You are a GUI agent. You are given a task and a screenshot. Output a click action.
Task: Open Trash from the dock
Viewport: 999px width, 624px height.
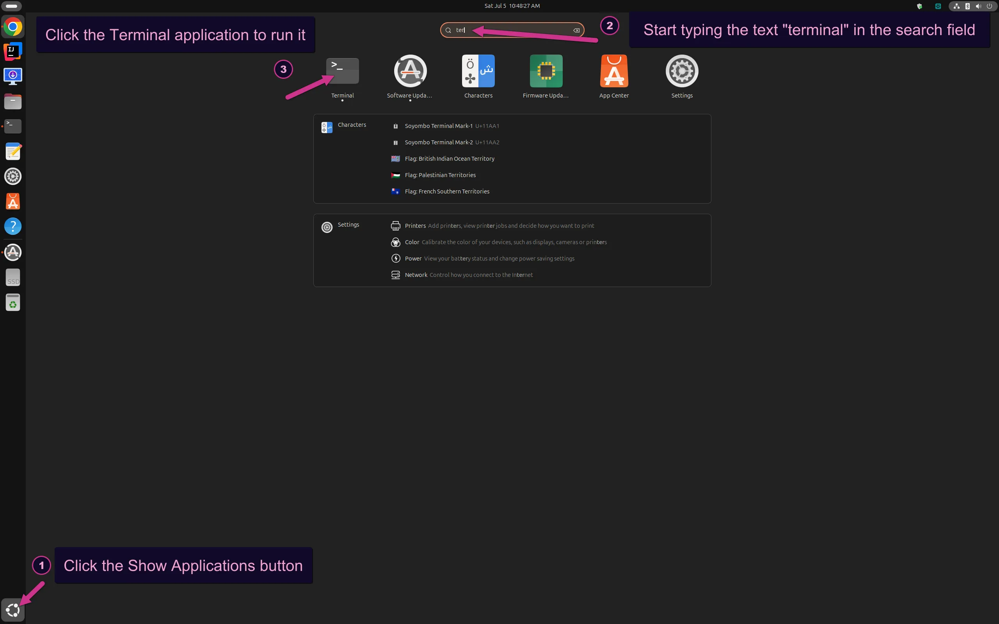(13, 303)
